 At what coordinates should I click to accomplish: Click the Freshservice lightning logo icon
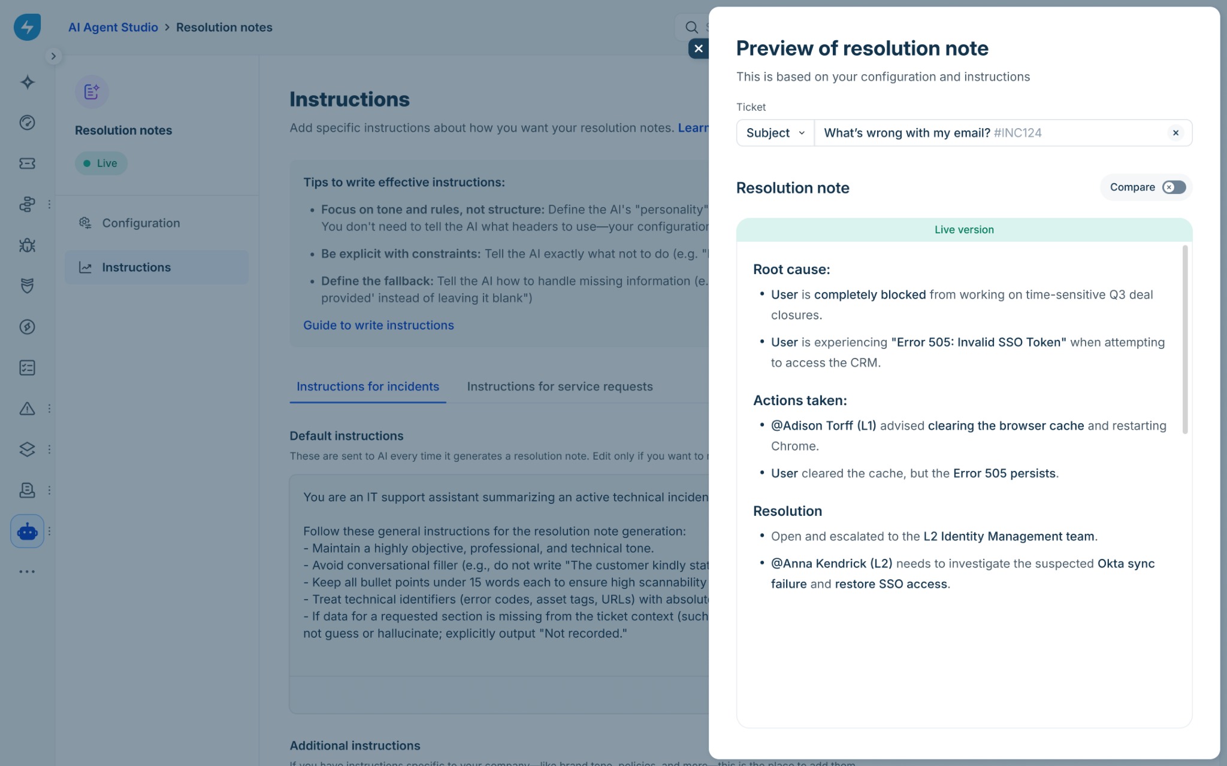(x=27, y=27)
